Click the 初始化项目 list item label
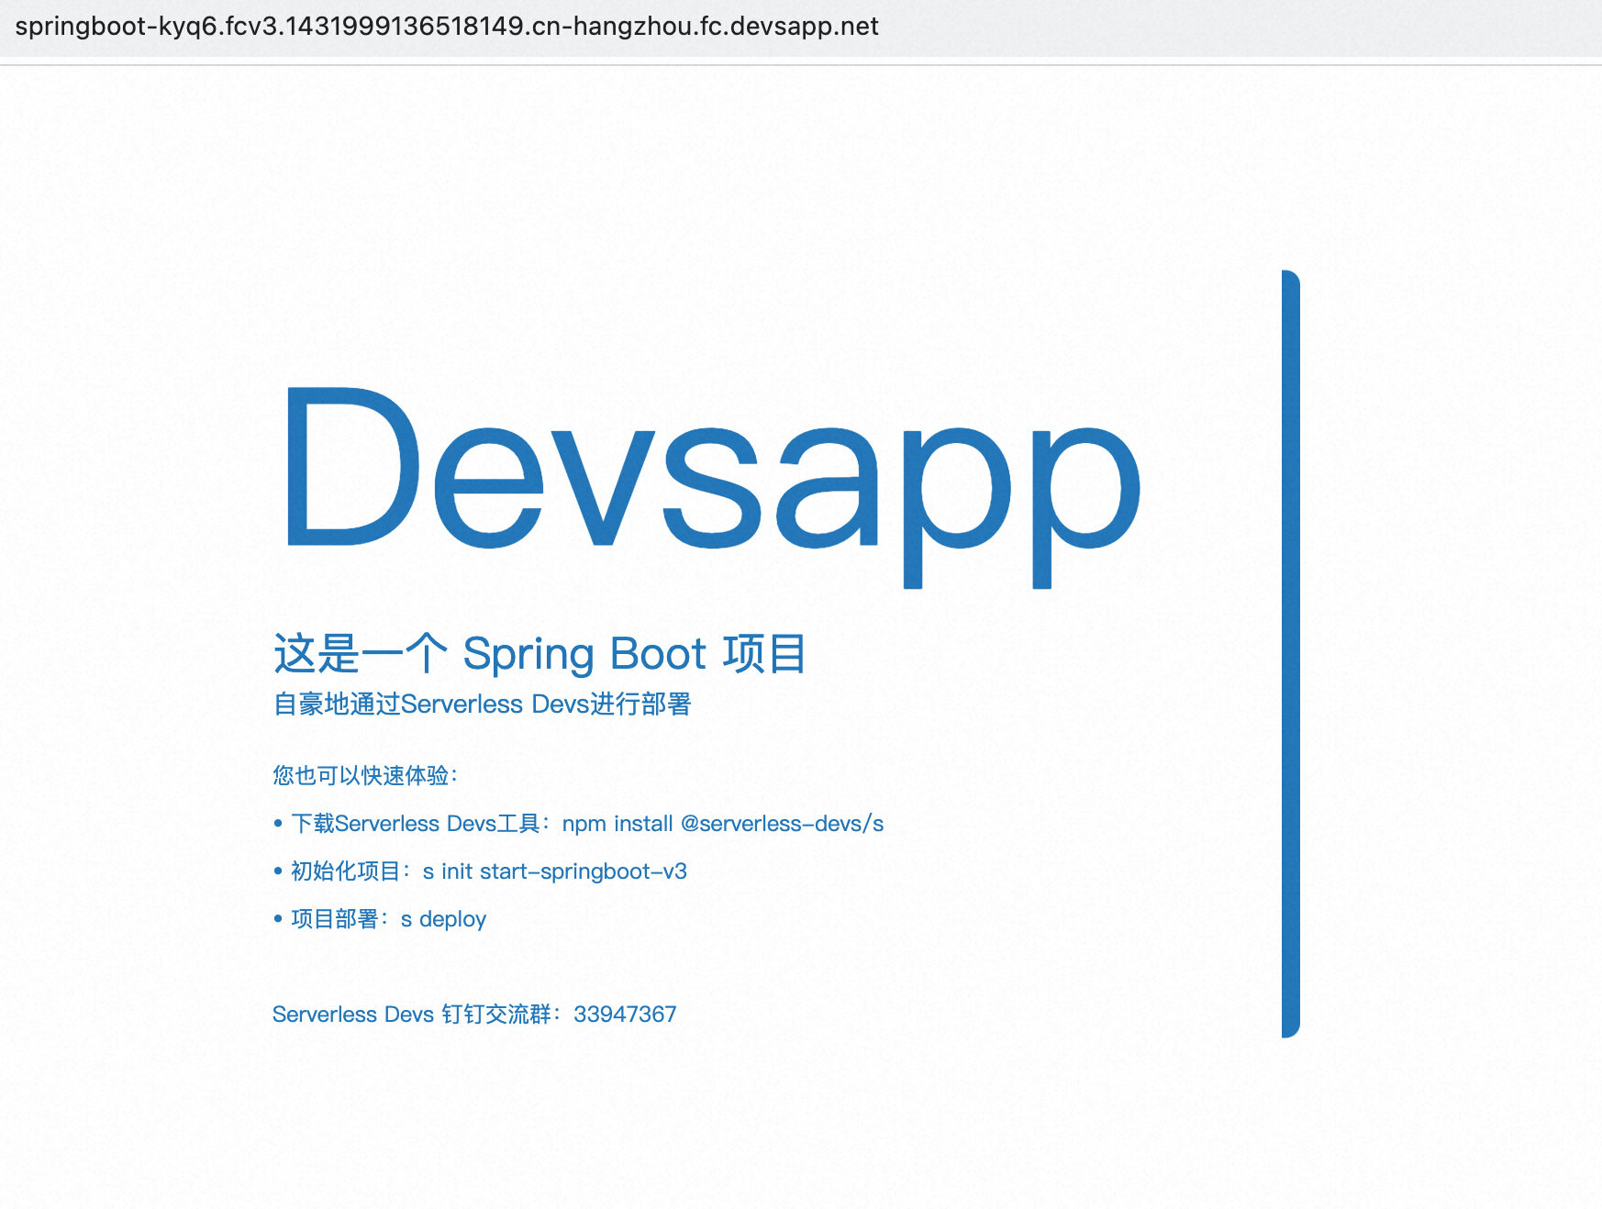The width and height of the screenshot is (1602, 1209). 345,871
